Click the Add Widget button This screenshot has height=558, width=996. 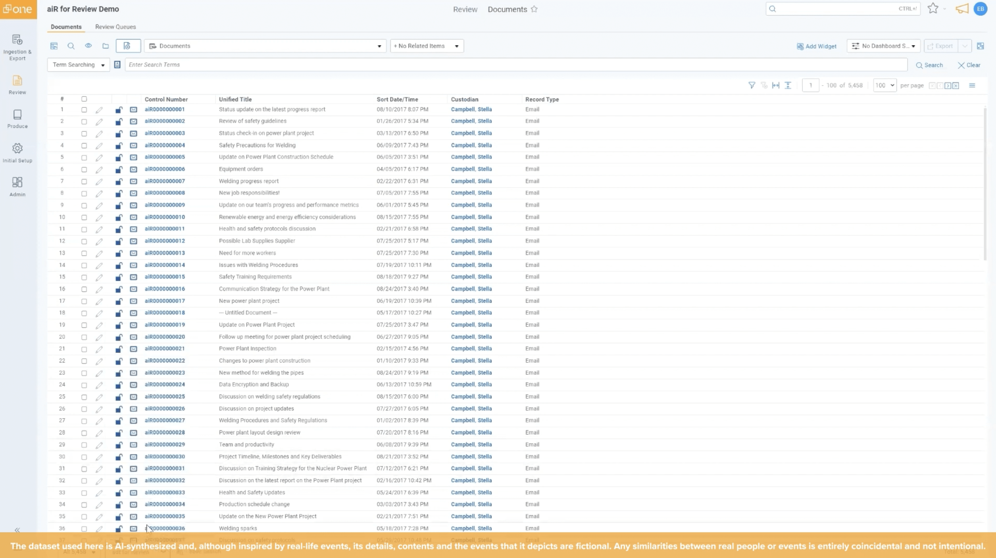point(816,46)
